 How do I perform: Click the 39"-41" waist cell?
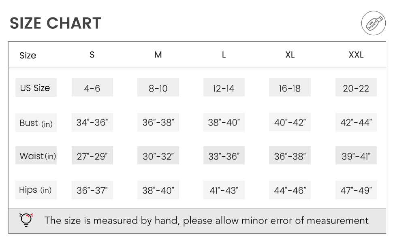pyautogui.click(x=356, y=156)
